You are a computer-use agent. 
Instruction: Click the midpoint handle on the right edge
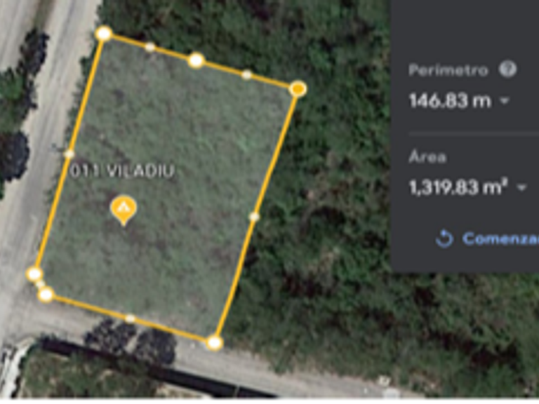[x=254, y=217]
